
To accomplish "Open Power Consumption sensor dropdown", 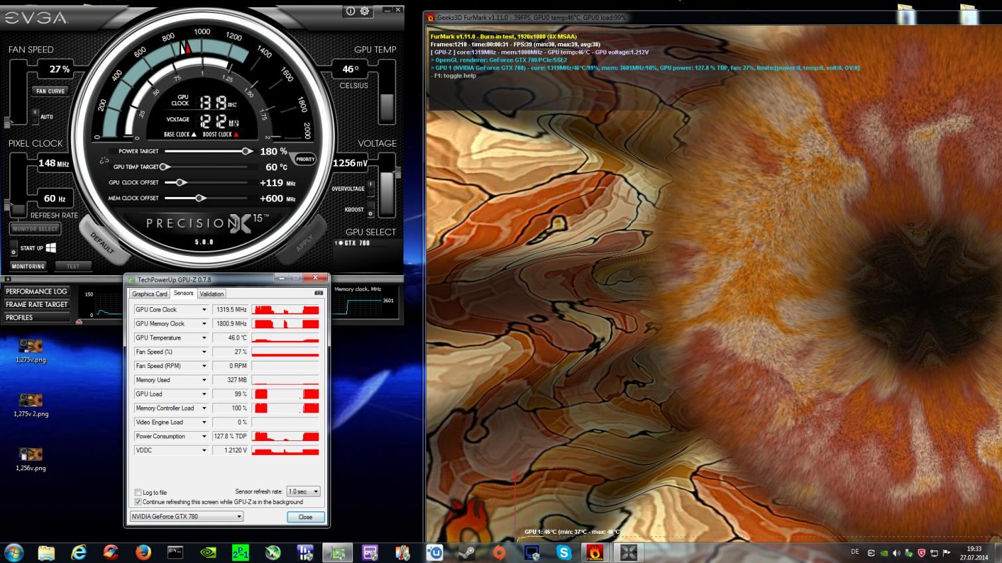I will (x=204, y=436).
